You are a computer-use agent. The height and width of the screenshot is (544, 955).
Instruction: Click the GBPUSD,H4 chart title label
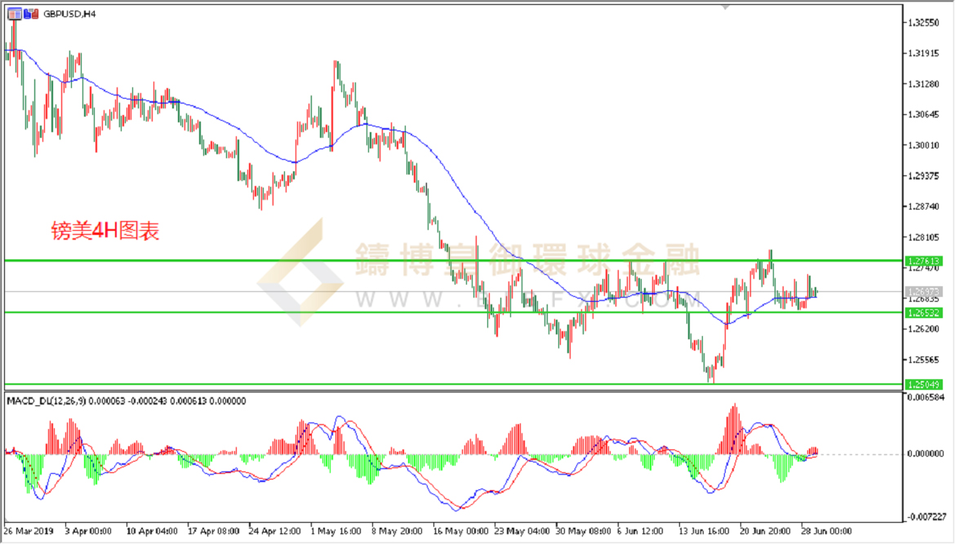(67, 14)
